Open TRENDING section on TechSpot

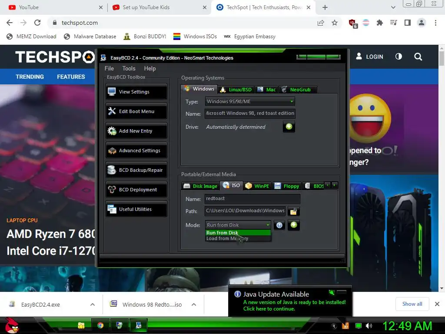tap(30, 77)
